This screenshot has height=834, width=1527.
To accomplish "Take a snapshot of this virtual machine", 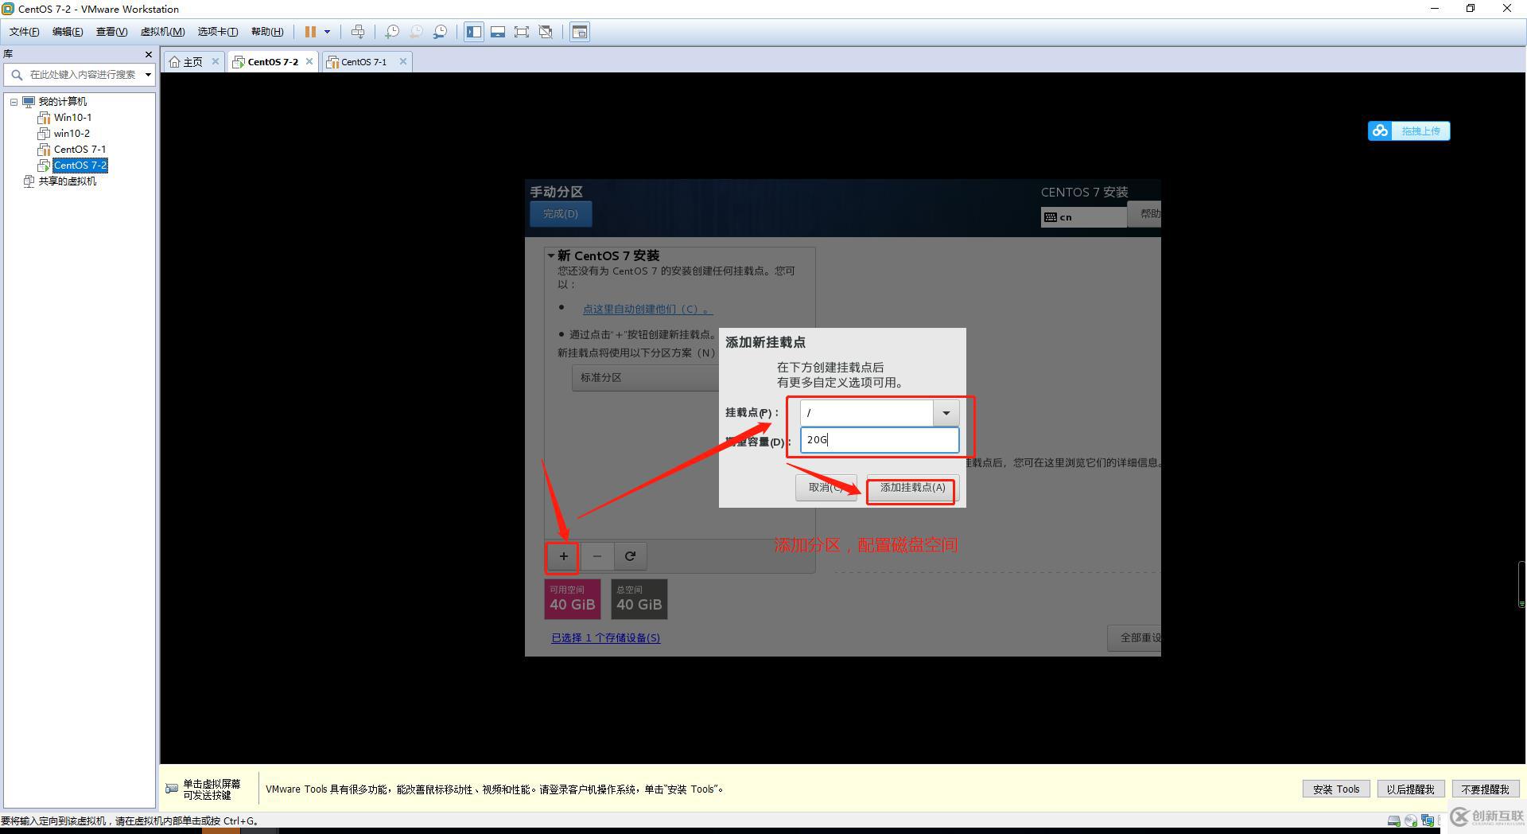I will pyautogui.click(x=392, y=32).
